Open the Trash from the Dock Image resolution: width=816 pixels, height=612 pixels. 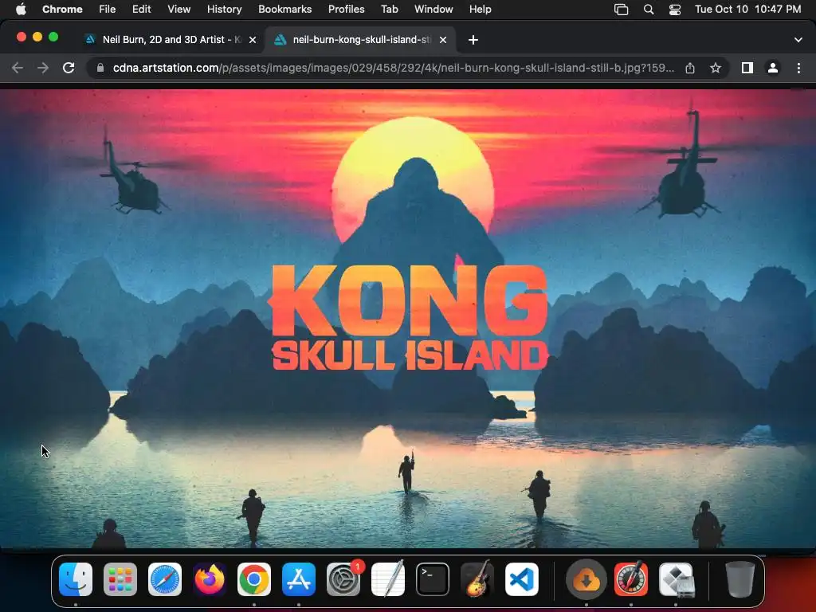point(739,579)
